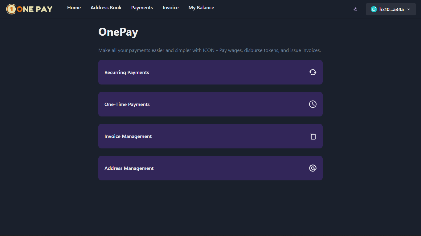Open the Payments section from the navbar
Image resolution: width=421 pixels, height=236 pixels.
(x=142, y=7)
